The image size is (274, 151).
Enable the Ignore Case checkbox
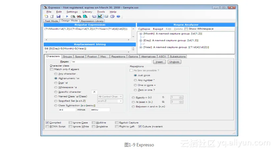click(x=70, y=123)
